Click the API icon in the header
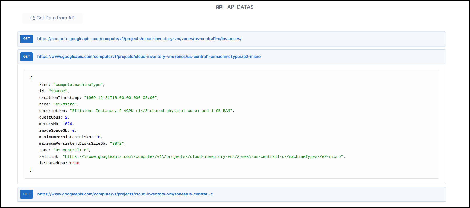 (219, 7)
